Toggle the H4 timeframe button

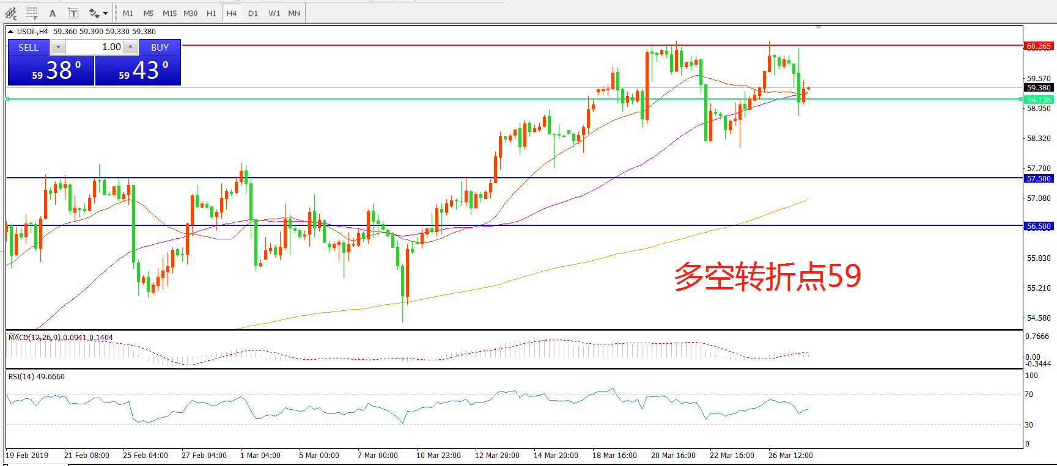coord(231,13)
